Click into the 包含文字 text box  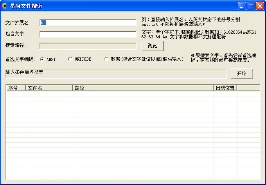[x=88, y=34]
